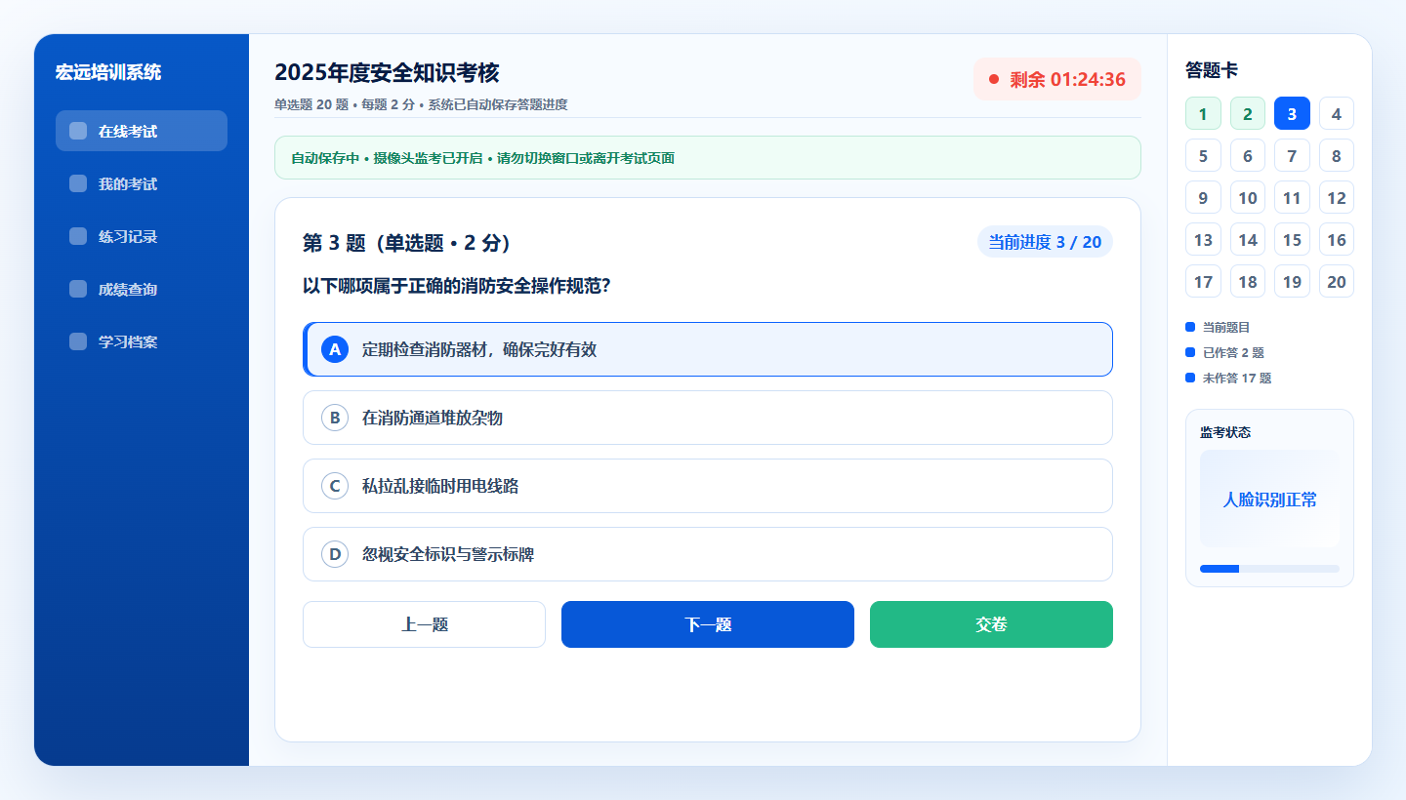Choose answer 忽视安全标识与警示标牌

tap(708, 554)
